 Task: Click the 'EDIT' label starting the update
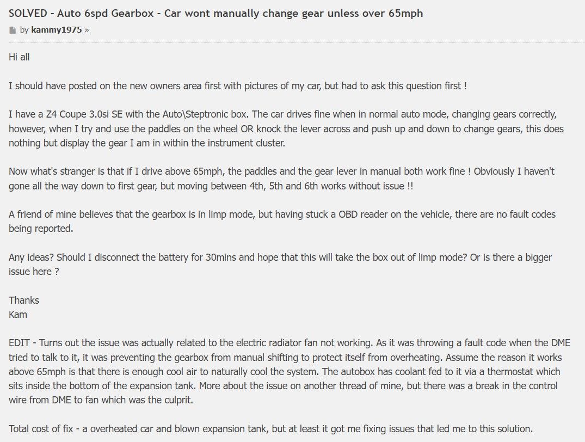[x=20, y=343]
